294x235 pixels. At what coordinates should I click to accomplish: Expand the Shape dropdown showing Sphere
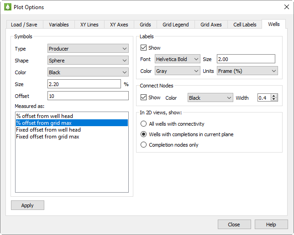click(x=88, y=61)
